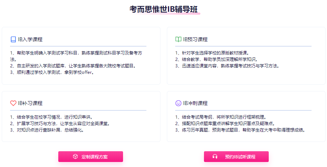Viewport: 327px width, 167px height.
Task: Click the IB补习课程 heading
Action: coord(30,103)
